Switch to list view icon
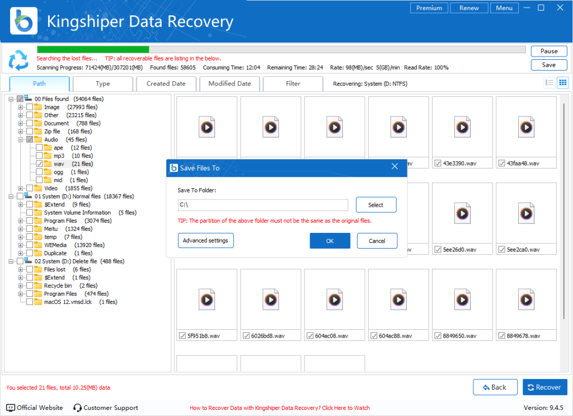 549,83
